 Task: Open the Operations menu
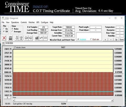coord(15,22)
